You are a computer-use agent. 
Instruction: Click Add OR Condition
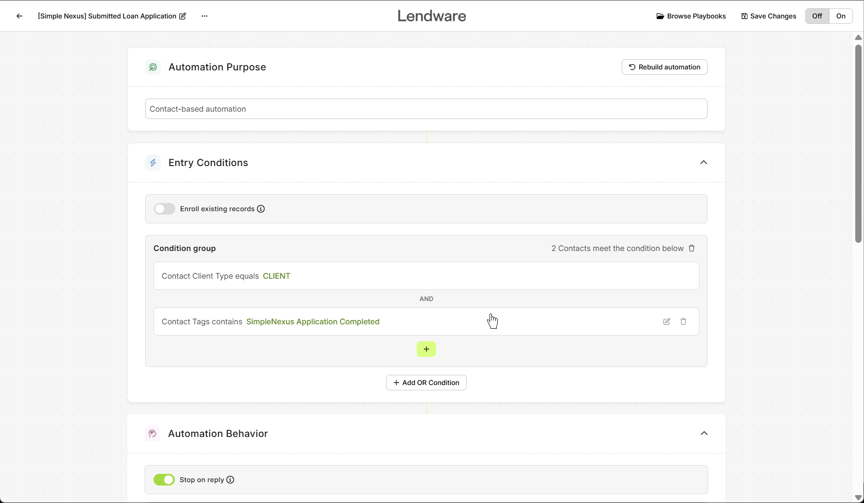click(426, 383)
